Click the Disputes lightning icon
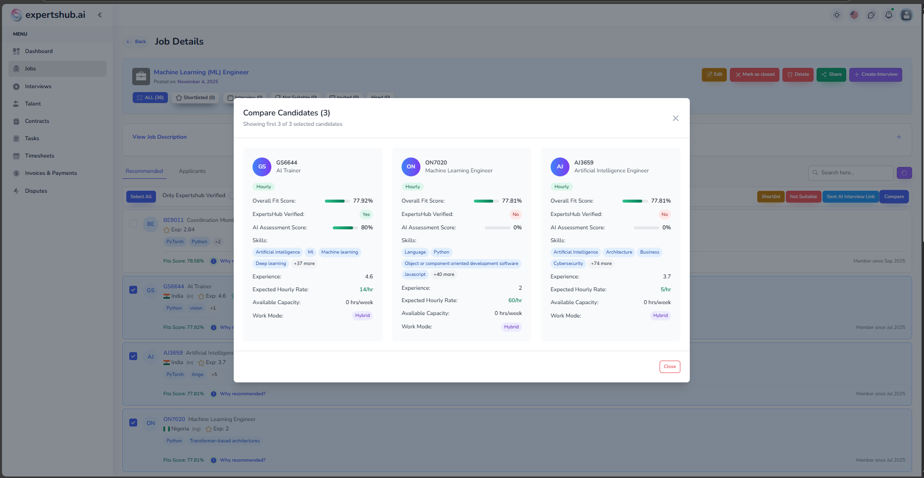Viewport: 924px width, 478px height. 16,191
